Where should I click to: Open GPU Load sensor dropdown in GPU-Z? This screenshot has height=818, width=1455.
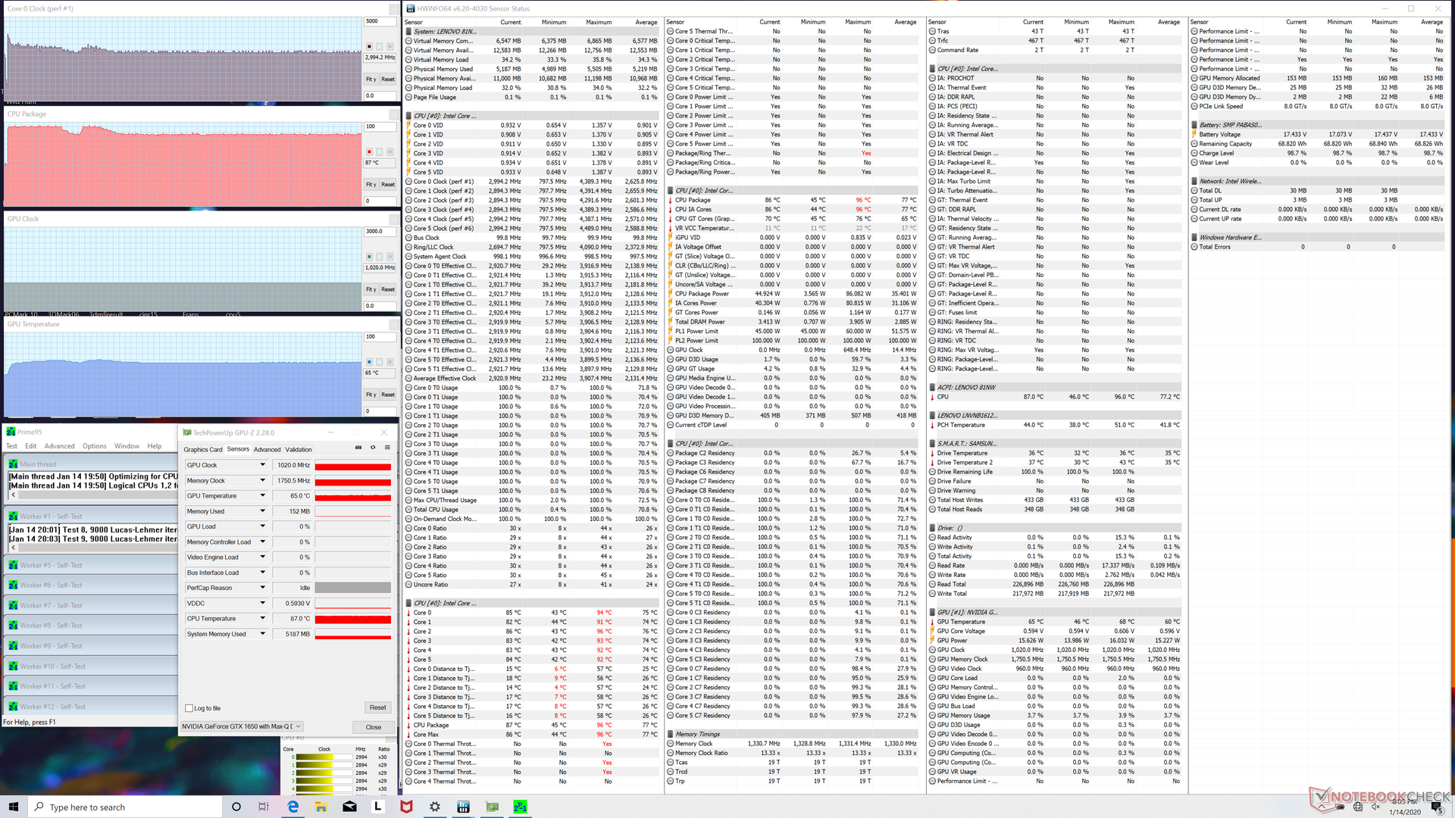[x=263, y=526]
